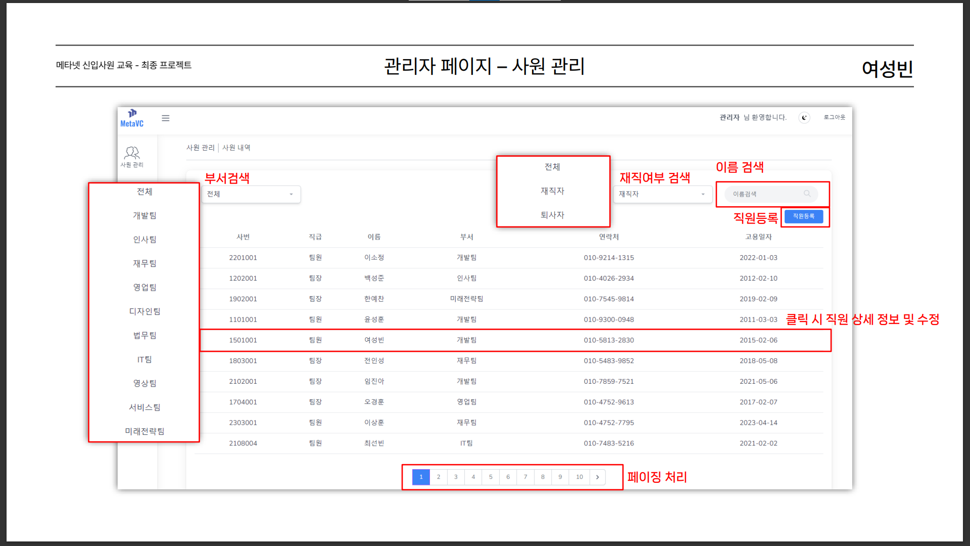Click the 직원등록 button
Screen dimensions: 970x546
click(803, 216)
